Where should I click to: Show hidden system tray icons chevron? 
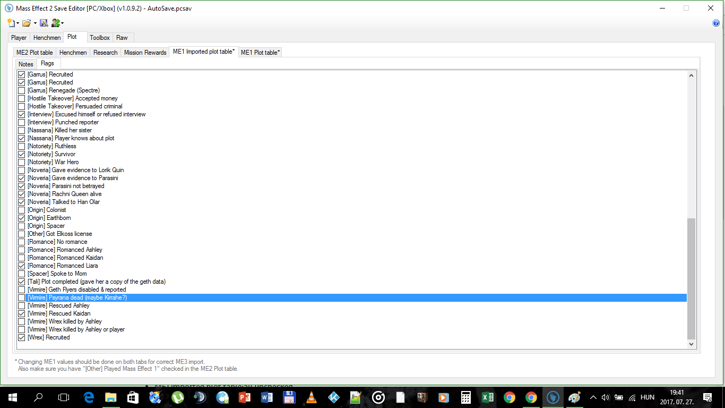593,397
